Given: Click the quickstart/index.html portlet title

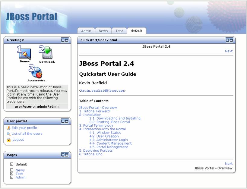Looking at the screenshot, I should pos(99,40).
